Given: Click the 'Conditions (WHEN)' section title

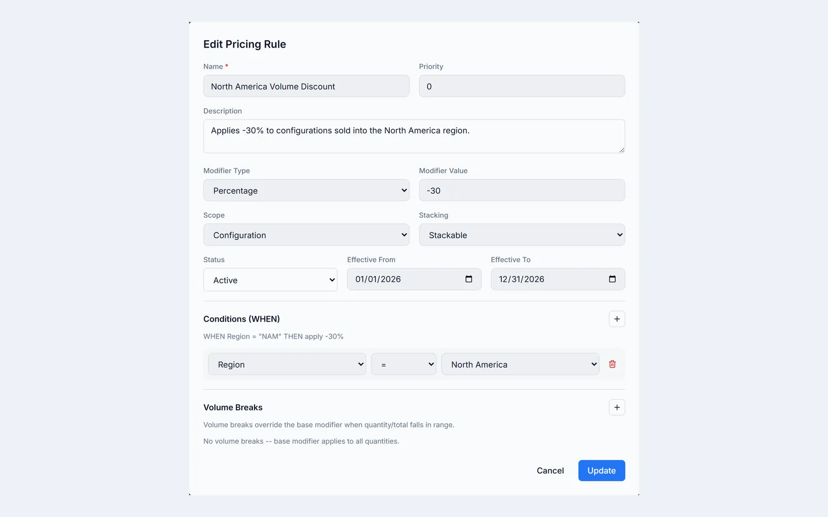Looking at the screenshot, I should [x=242, y=319].
